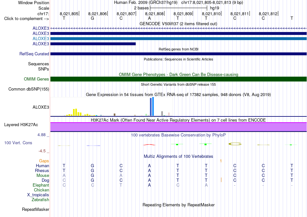
Task: Click the tall blue GTEx expression bars
Action: point(152,107)
